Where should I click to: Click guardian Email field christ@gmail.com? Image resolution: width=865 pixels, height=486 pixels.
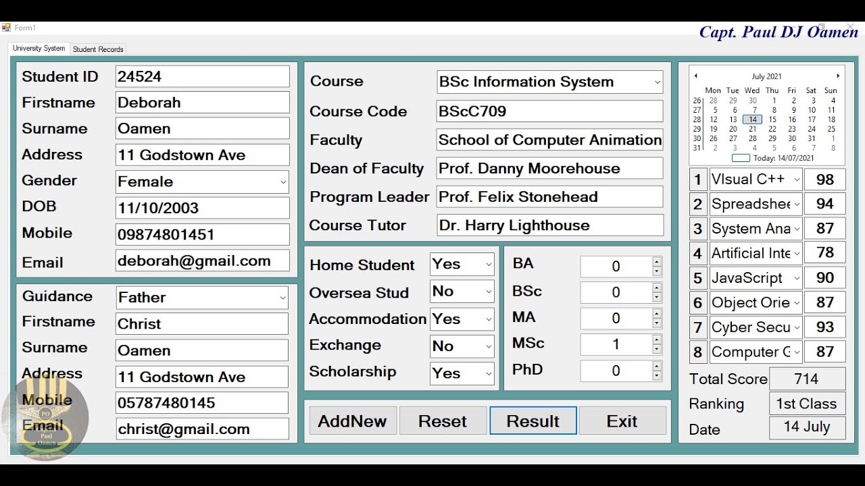(202, 429)
